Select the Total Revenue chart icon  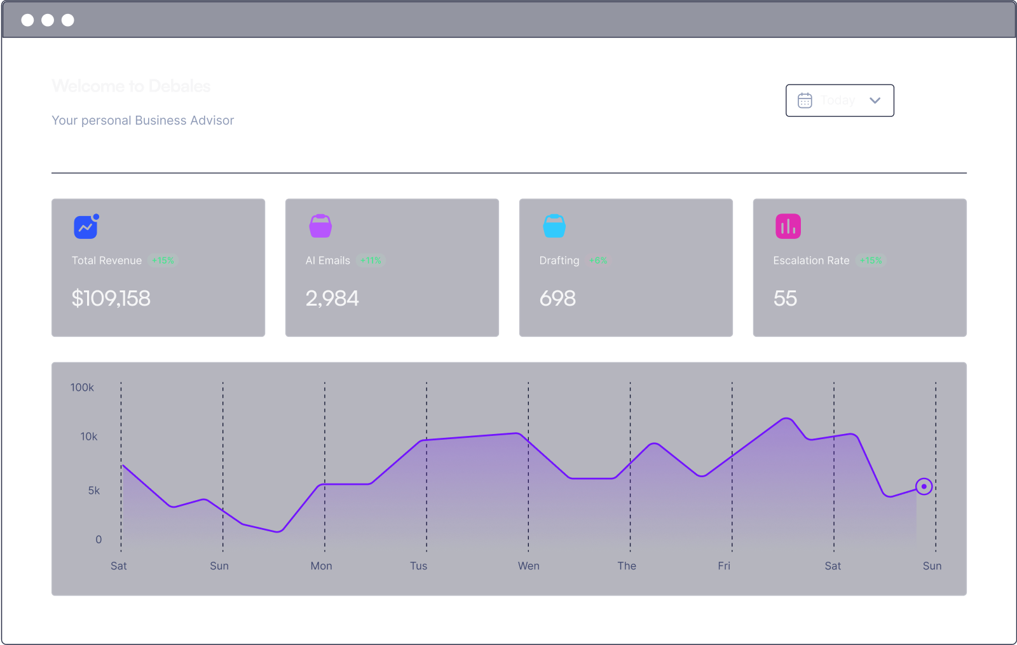point(85,226)
